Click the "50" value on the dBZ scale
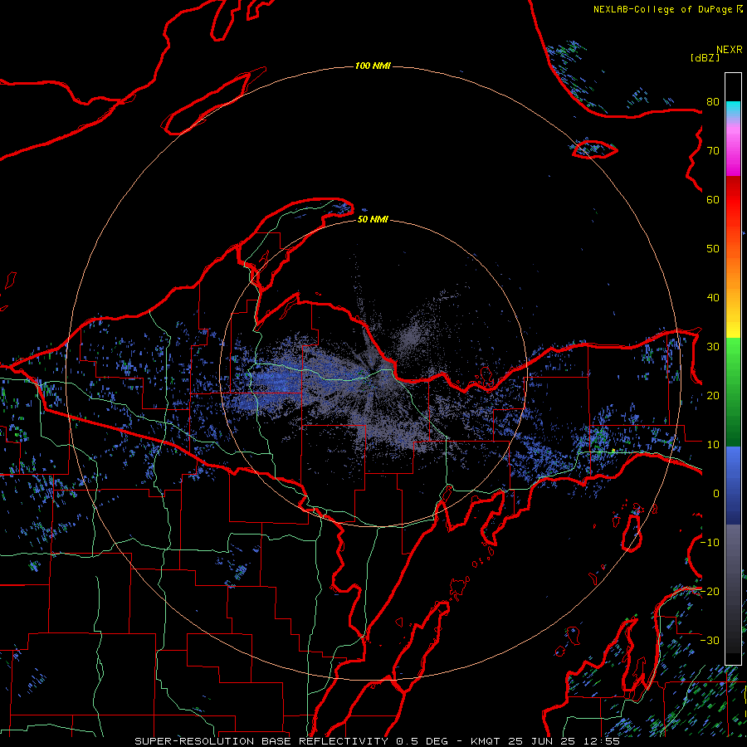 (x=713, y=249)
